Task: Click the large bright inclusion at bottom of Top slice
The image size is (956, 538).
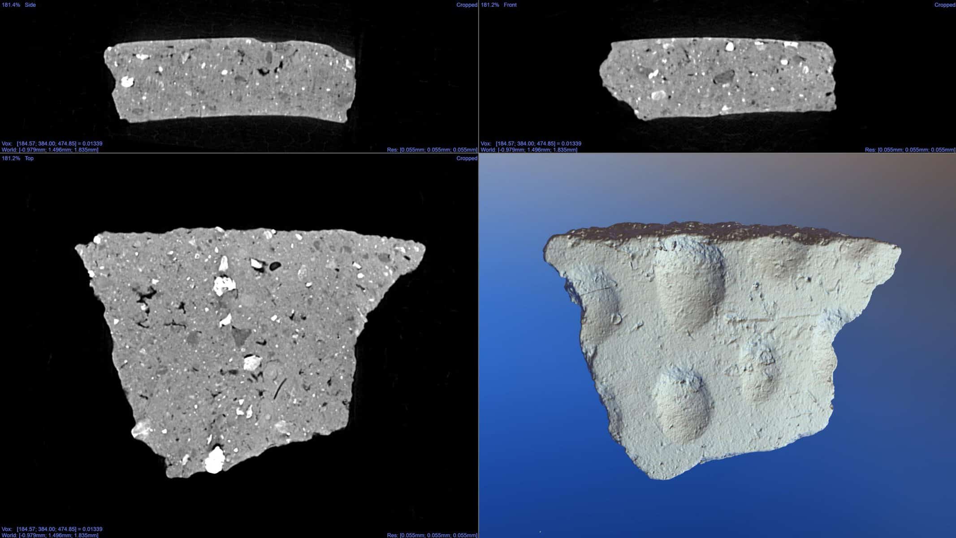Action: pos(214,460)
